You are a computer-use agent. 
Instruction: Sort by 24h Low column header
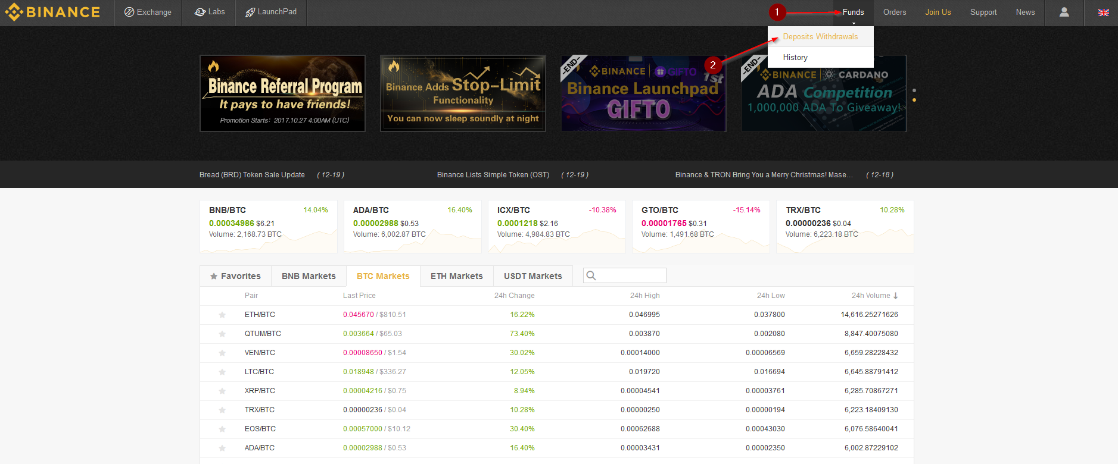coord(771,296)
